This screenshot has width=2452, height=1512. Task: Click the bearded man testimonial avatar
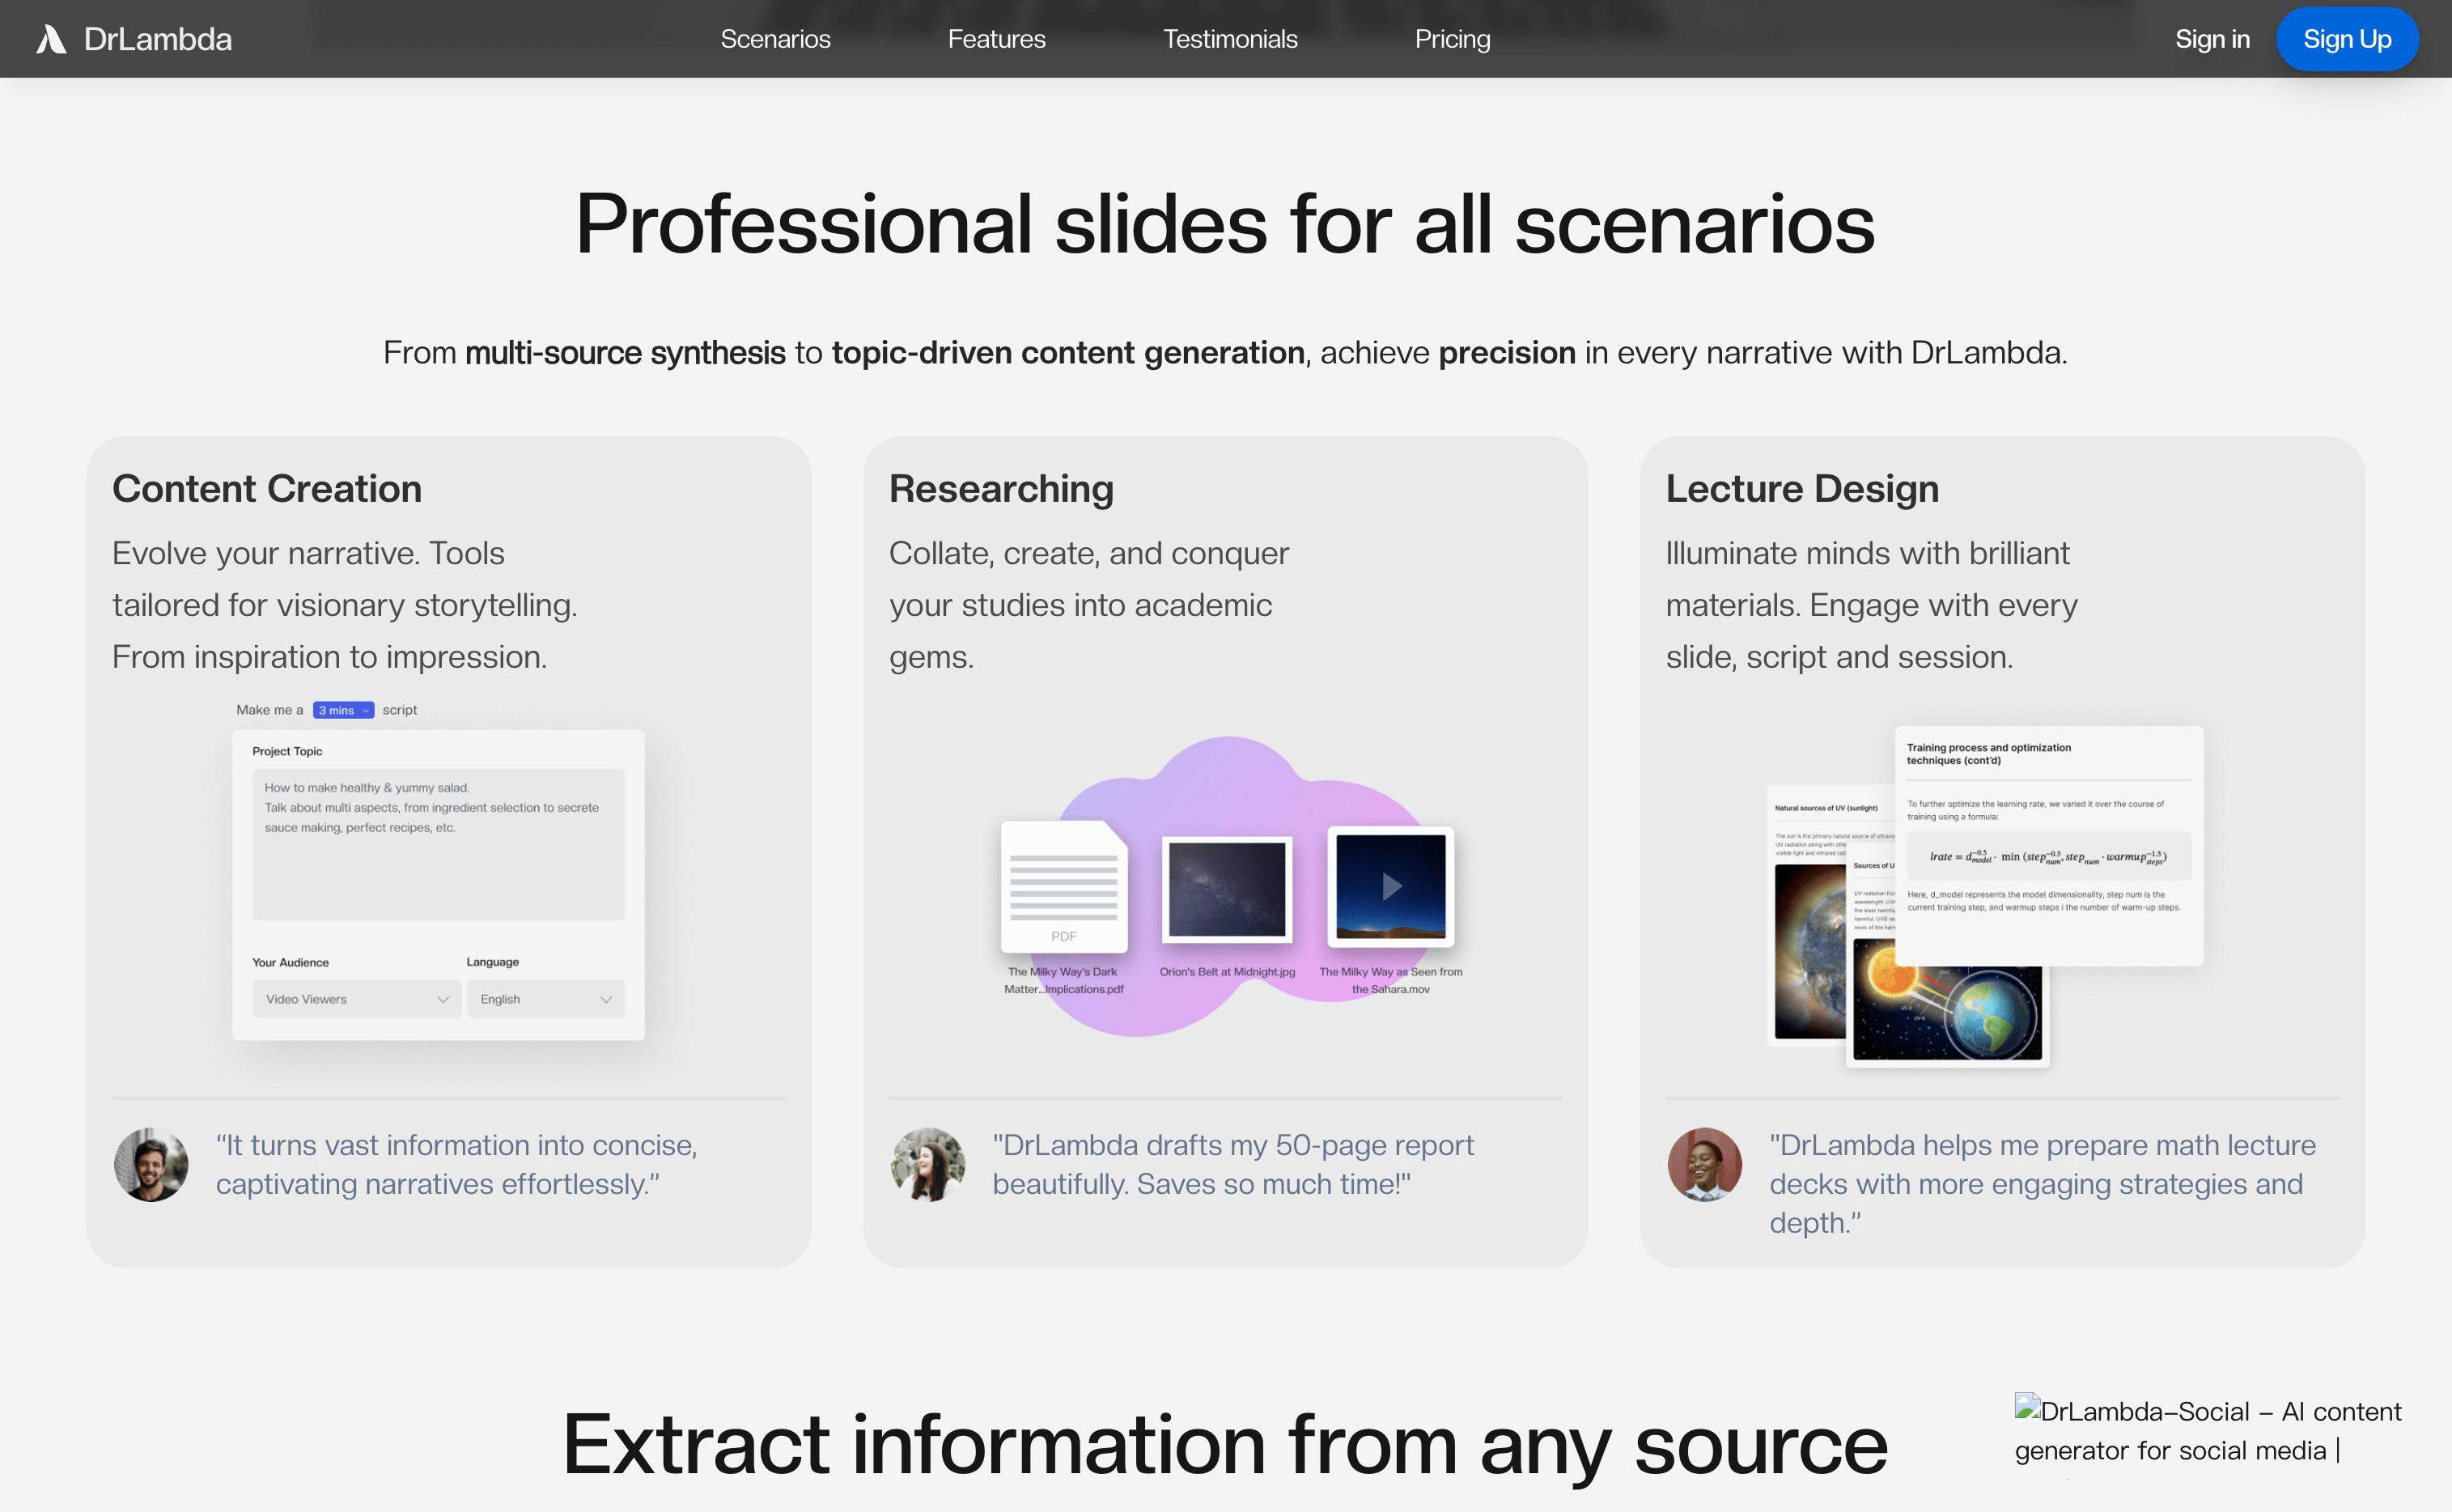pos(151,1165)
